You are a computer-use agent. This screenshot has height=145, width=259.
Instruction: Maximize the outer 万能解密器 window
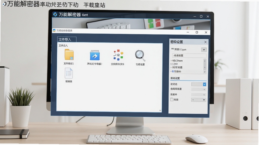[201, 16]
